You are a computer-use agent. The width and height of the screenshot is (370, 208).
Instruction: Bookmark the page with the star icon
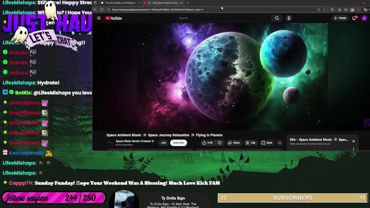coord(325,10)
